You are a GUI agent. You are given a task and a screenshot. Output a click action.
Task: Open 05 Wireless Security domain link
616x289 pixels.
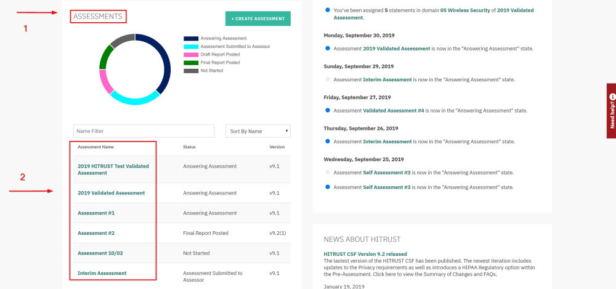465,10
